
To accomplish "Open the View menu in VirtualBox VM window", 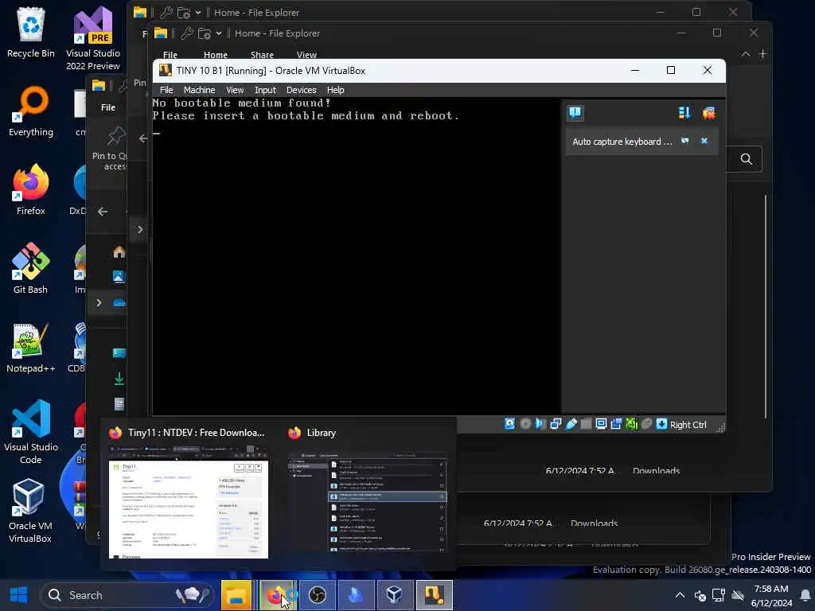I will pos(235,90).
